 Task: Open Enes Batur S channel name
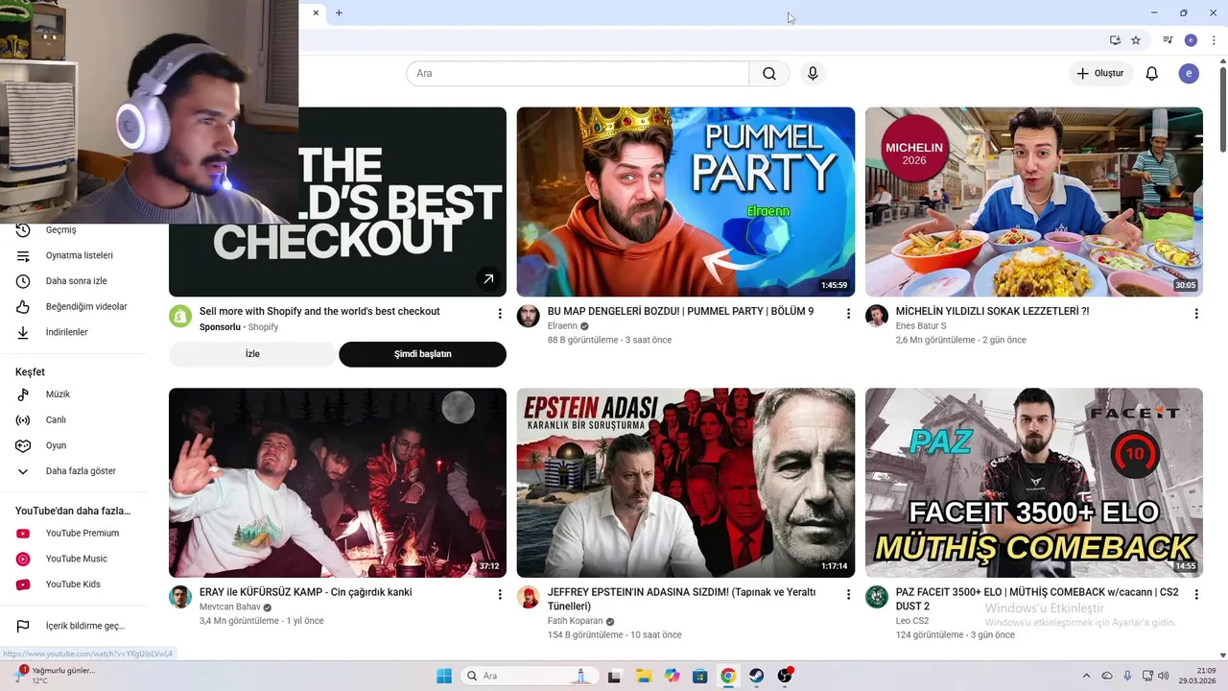(x=921, y=326)
